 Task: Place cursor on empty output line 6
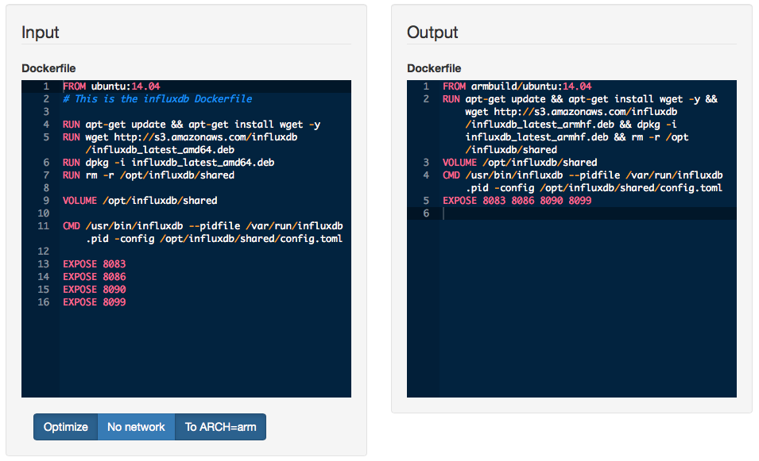tap(589, 213)
